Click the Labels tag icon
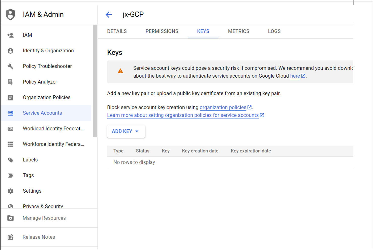Screen dimensions: 373x250 (10, 160)
